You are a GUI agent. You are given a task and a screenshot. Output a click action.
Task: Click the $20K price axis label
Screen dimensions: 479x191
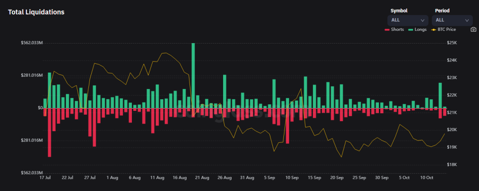(452, 130)
